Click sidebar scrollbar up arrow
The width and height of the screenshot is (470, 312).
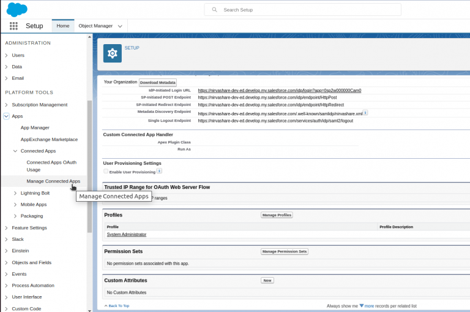(89, 37)
